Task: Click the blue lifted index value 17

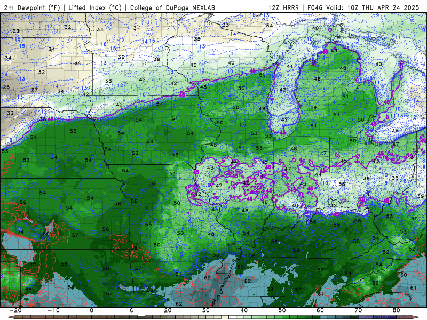Action: tap(49, 26)
